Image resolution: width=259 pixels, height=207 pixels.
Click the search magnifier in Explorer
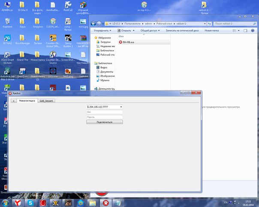point(255,24)
